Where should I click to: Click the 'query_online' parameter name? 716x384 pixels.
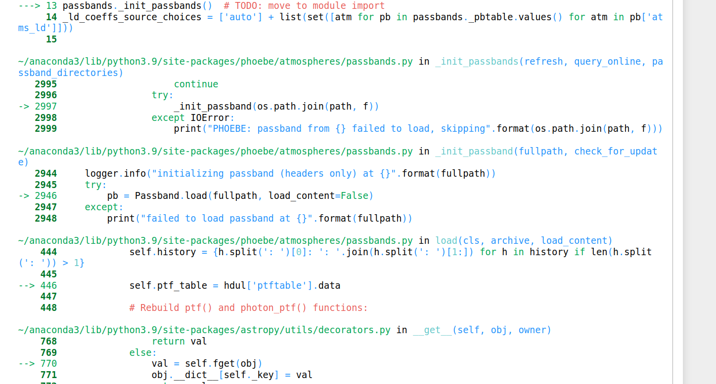[x=608, y=62]
